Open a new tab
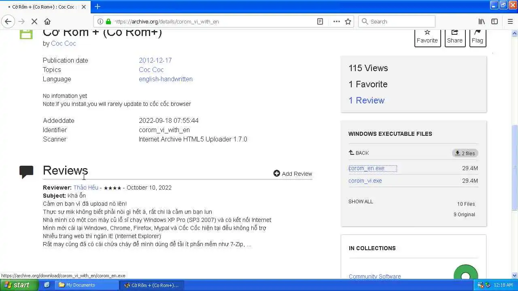The height and width of the screenshot is (291, 518). point(98,6)
